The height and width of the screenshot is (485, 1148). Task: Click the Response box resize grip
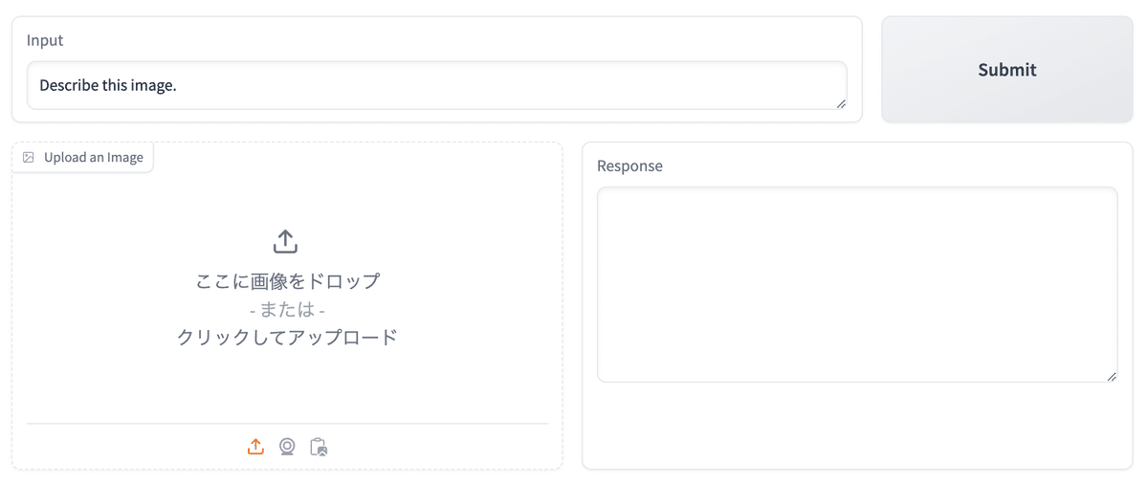click(x=1112, y=377)
